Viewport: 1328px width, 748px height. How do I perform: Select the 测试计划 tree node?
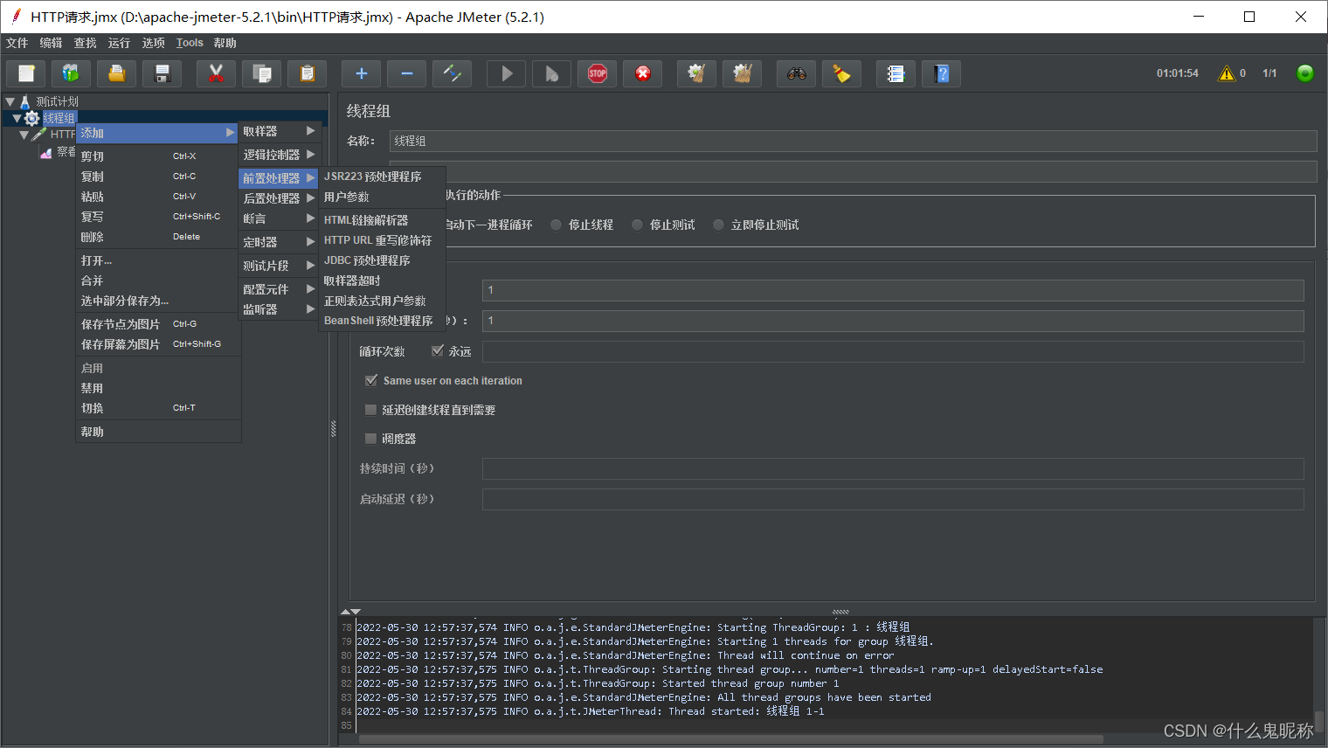(x=57, y=101)
